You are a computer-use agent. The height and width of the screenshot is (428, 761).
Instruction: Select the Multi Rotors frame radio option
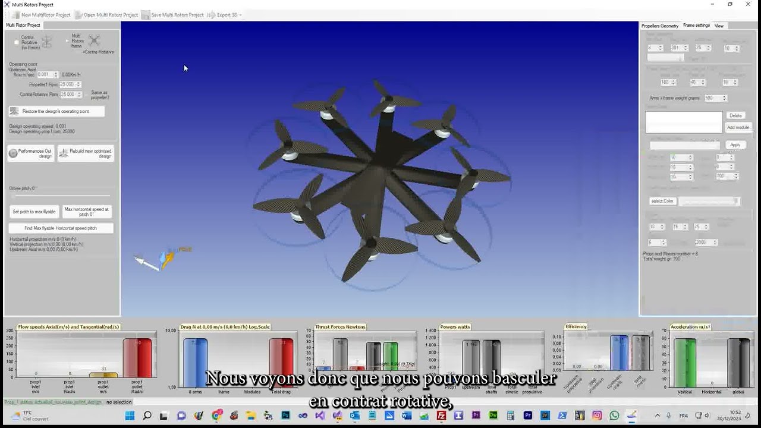[x=67, y=41]
